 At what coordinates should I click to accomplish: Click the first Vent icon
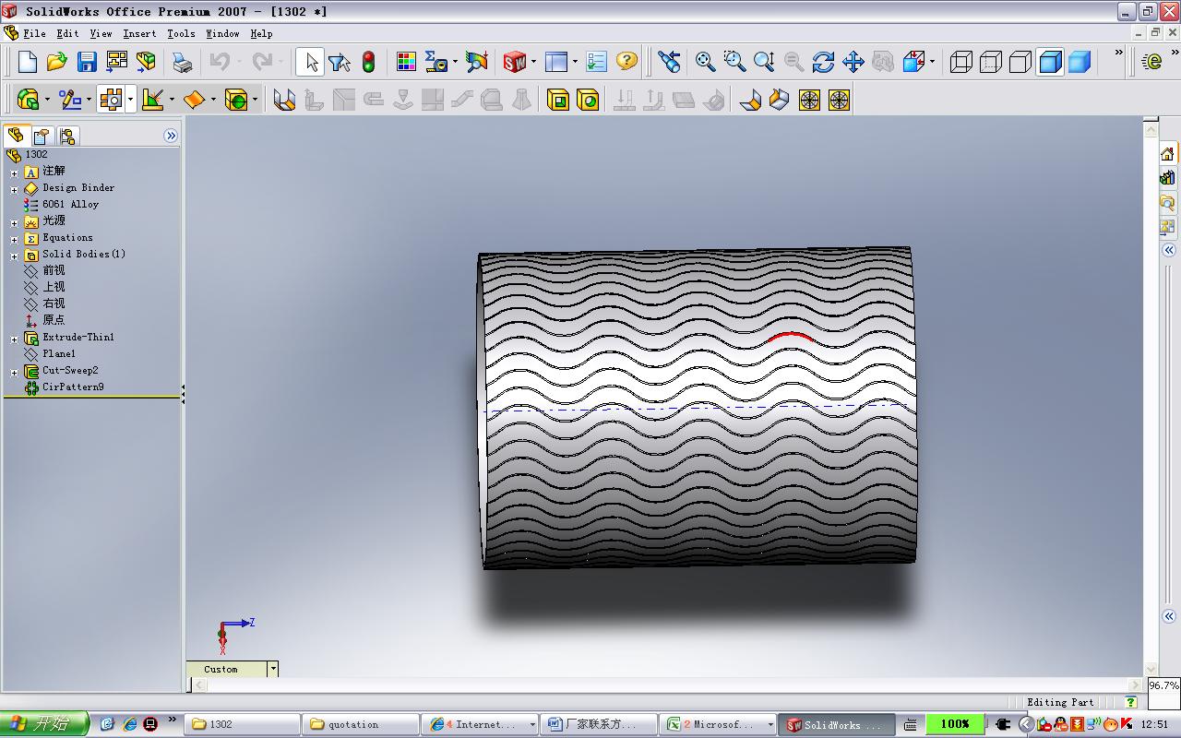pos(809,100)
